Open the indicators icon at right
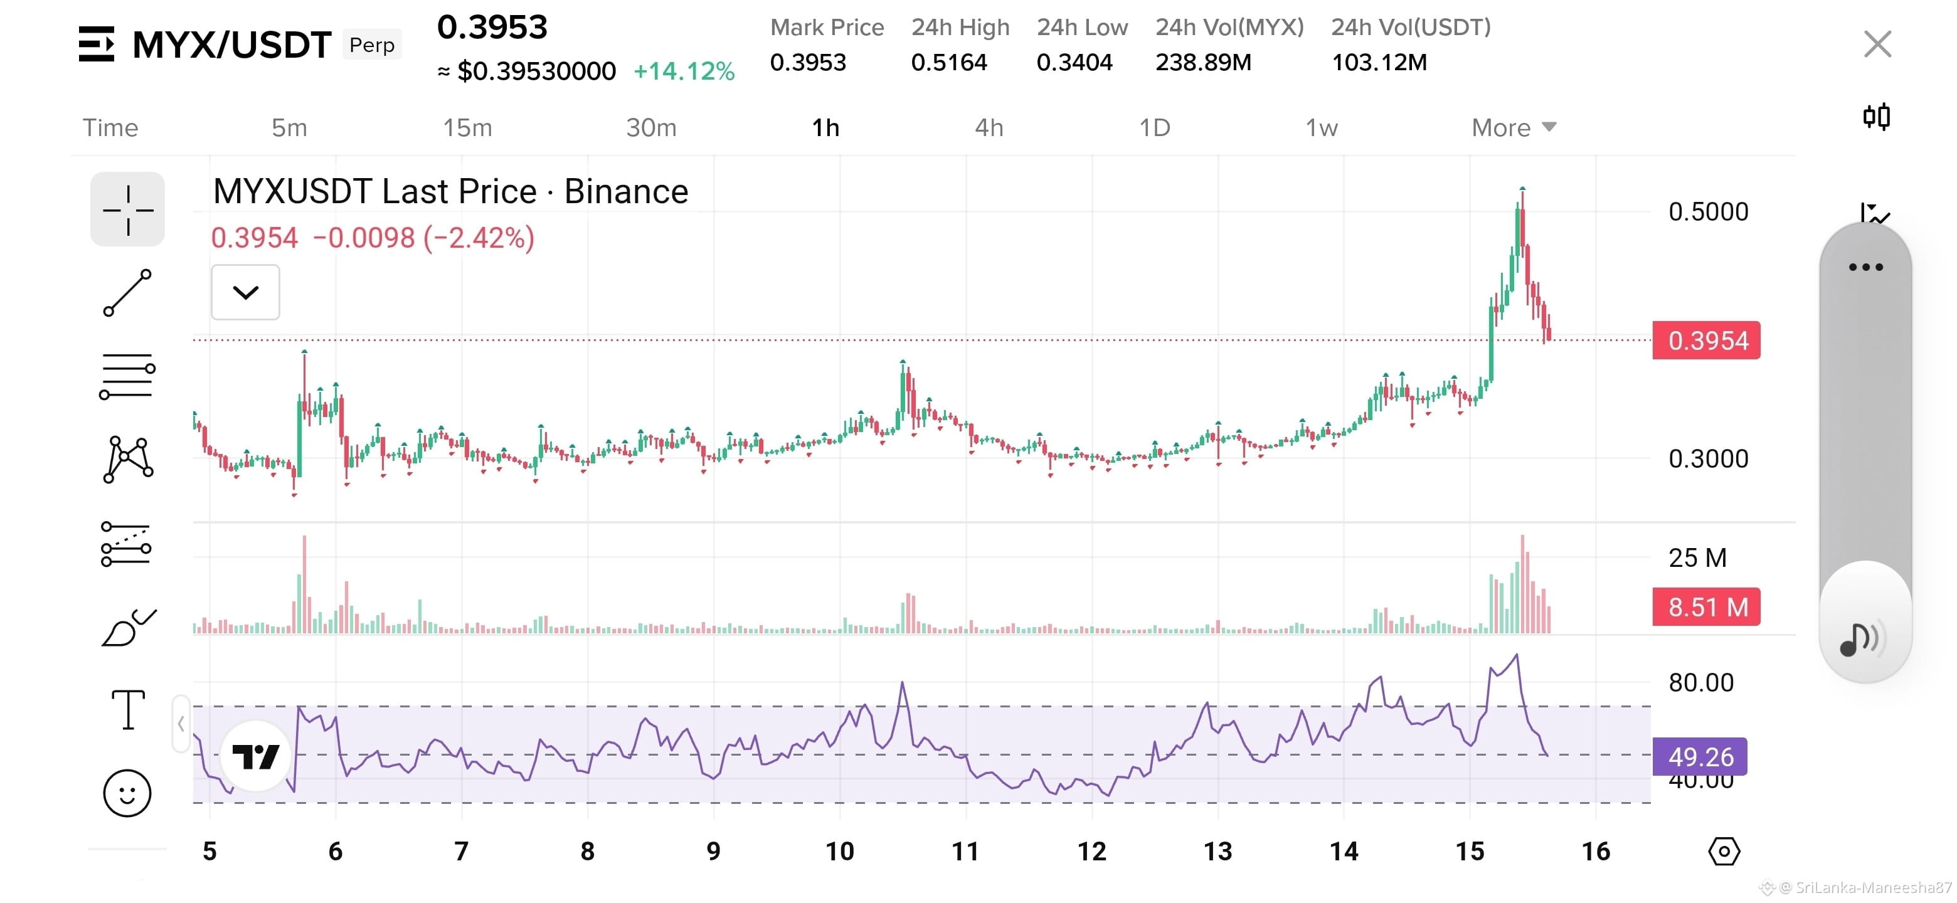 pos(1875,213)
